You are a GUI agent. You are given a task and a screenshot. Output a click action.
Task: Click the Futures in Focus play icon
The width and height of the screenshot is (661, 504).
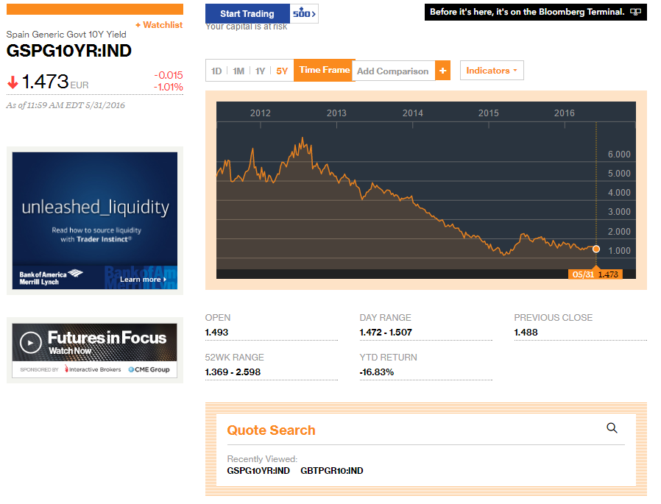tap(30, 343)
